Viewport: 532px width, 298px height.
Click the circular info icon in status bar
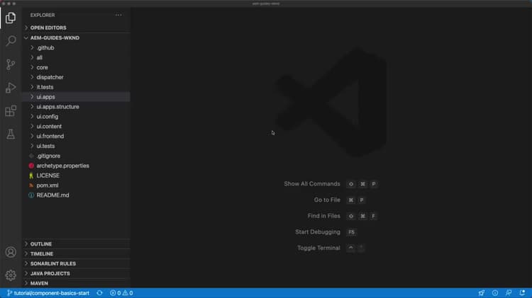coord(495,293)
